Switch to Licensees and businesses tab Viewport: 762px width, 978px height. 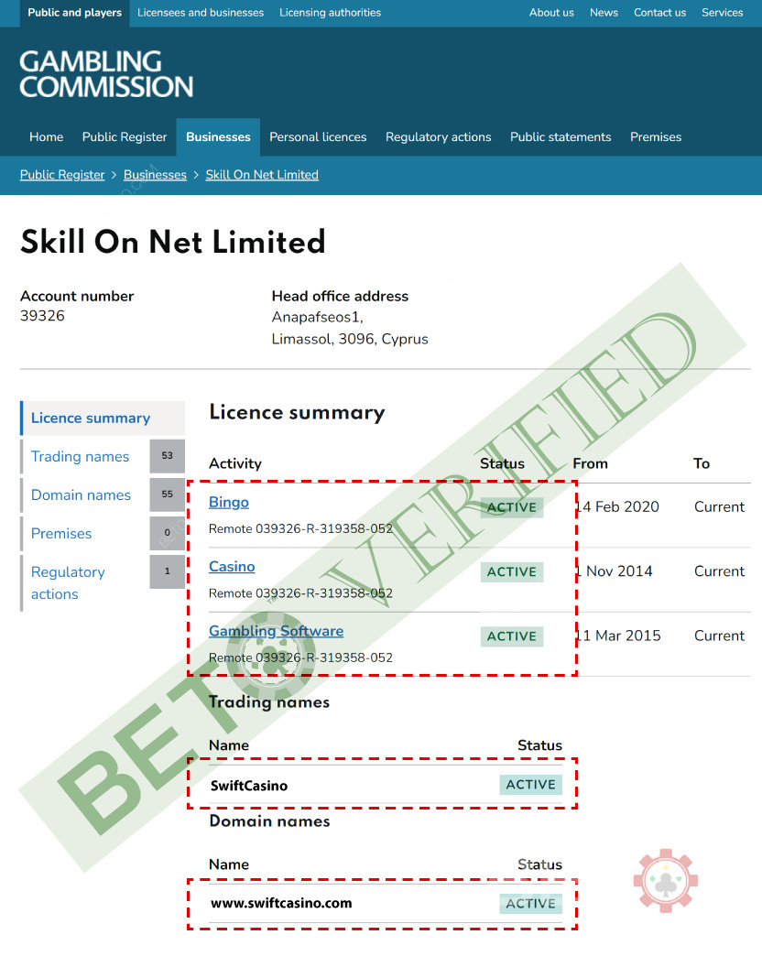click(x=201, y=13)
